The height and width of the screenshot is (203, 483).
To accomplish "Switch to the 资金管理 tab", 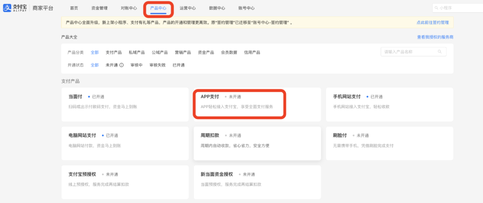I will tap(99, 8).
